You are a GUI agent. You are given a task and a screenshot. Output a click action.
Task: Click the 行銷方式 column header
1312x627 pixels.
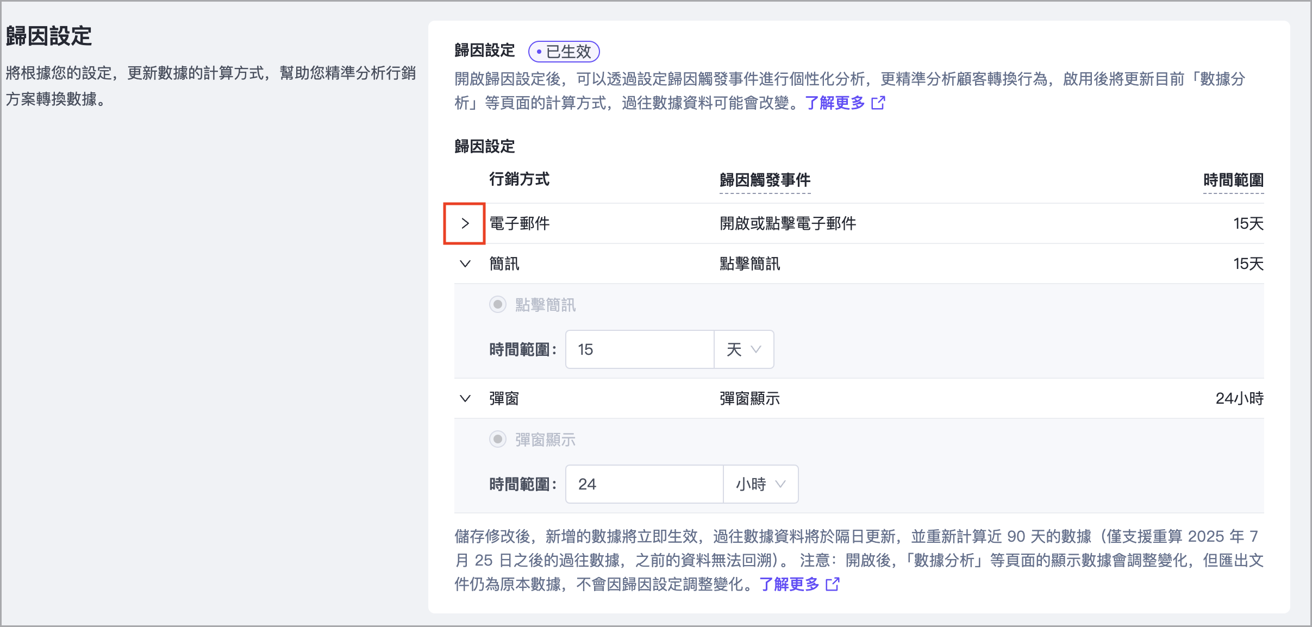[x=519, y=179]
